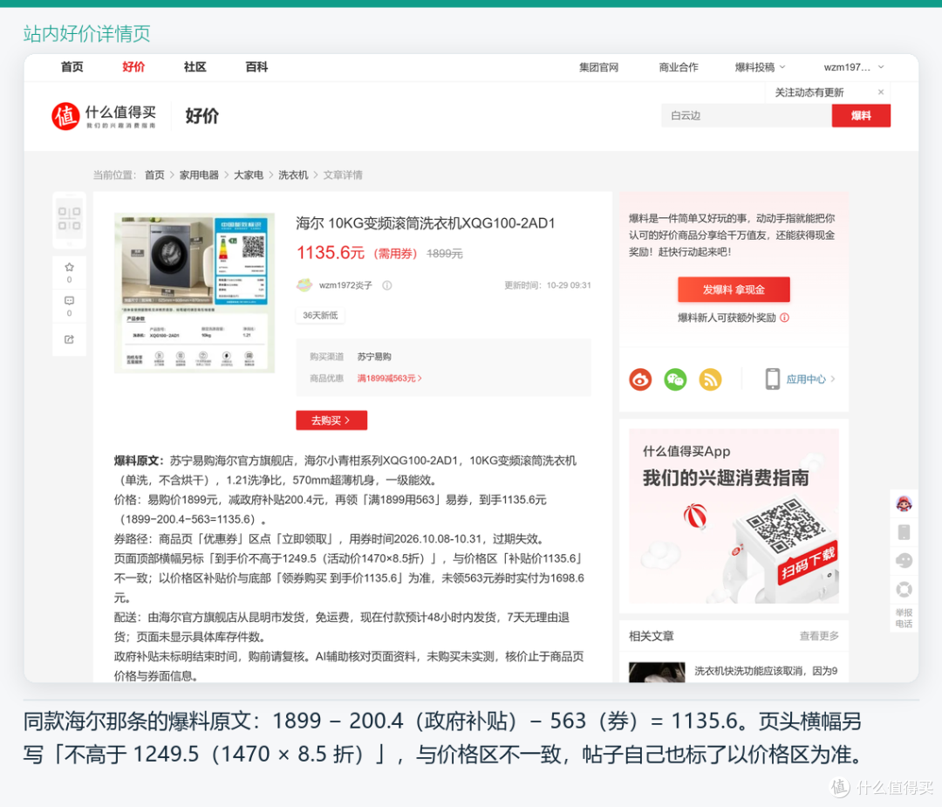Close the 关注动态有更新 notification
Screen dimensions: 942x807
881,92
